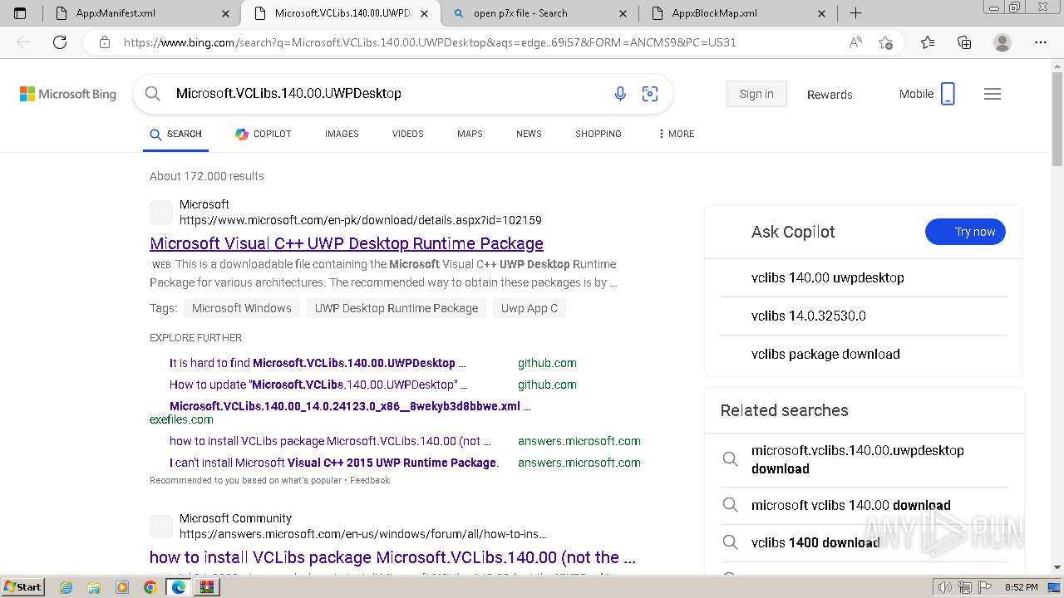The width and height of the screenshot is (1064, 598).
Task: Click the taskbar clock 8:52 PM
Action: coord(1021,587)
